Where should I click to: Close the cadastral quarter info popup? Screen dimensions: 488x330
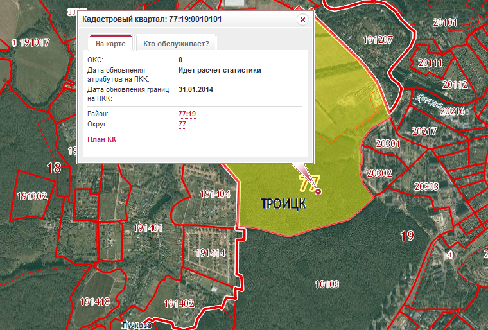point(302,20)
